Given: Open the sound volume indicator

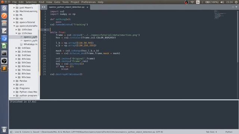Looking at the screenshot, I should [x=222, y=2].
